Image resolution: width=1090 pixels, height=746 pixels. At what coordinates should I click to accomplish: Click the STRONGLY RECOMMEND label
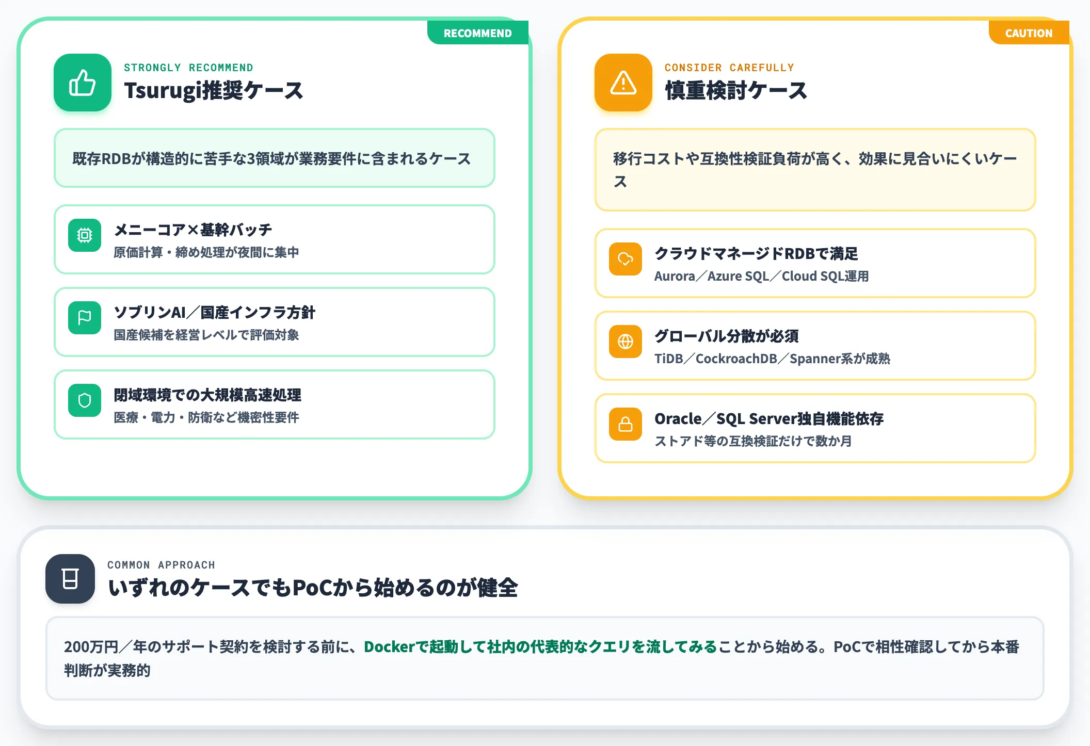click(188, 68)
